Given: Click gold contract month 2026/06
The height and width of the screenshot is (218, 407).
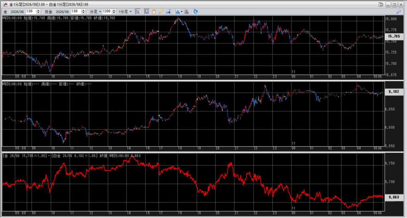Looking at the screenshot, I should [x=17, y=11].
